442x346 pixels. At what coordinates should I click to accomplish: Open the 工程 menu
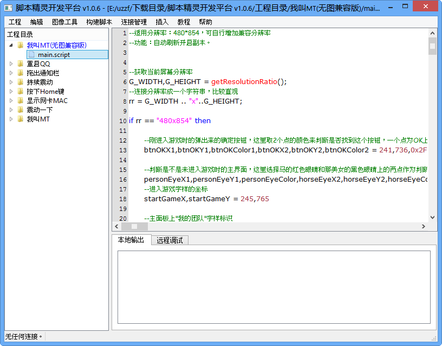coord(15,22)
